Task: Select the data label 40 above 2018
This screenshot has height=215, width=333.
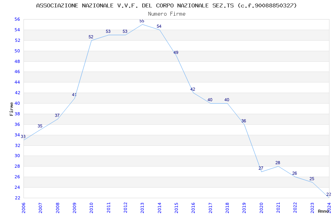Action: click(227, 100)
